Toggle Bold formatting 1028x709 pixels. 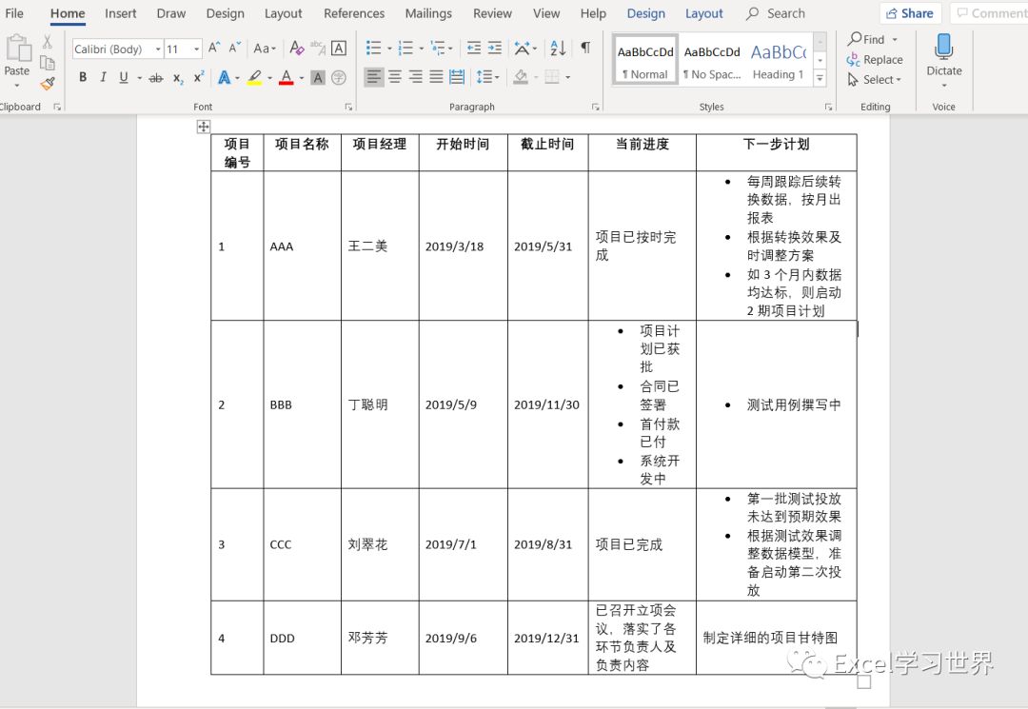pos(83,78)
